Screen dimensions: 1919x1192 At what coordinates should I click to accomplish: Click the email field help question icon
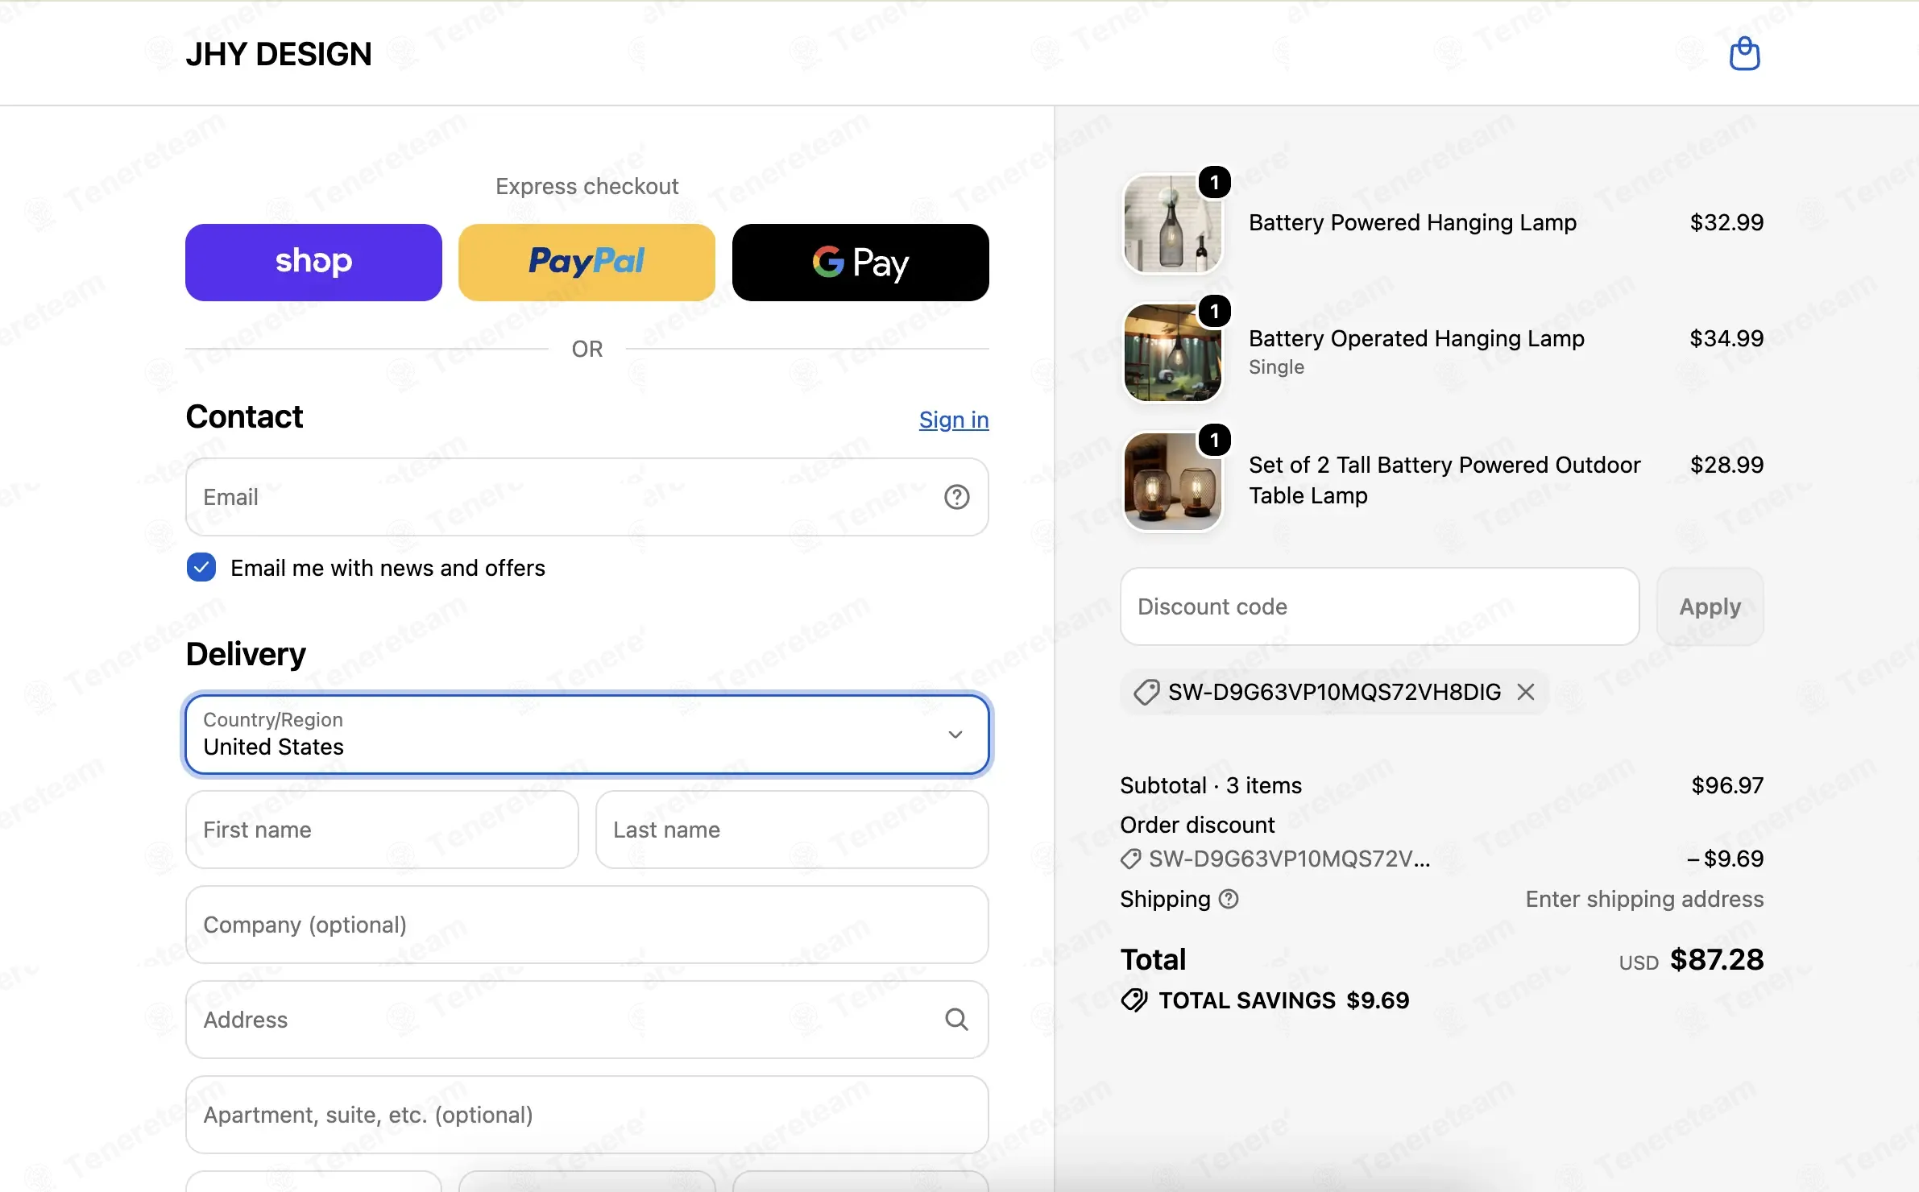956,497
